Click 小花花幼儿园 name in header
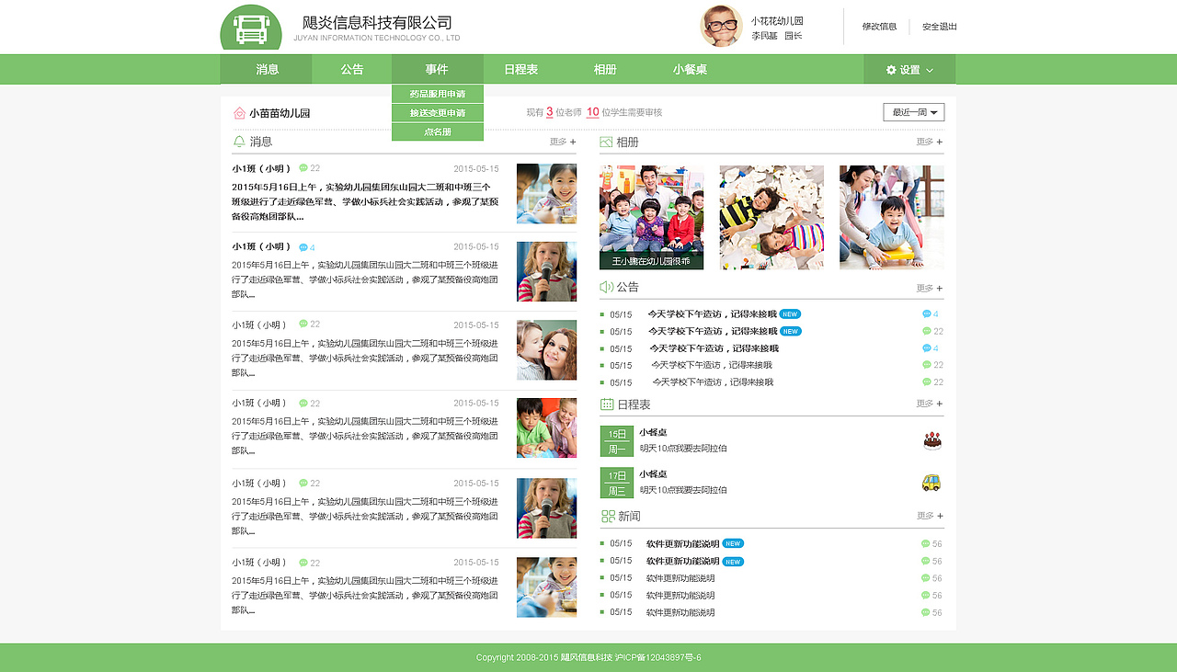This screenshot has height=672, width=1177. pyautogui.click(x=777, y=21)
